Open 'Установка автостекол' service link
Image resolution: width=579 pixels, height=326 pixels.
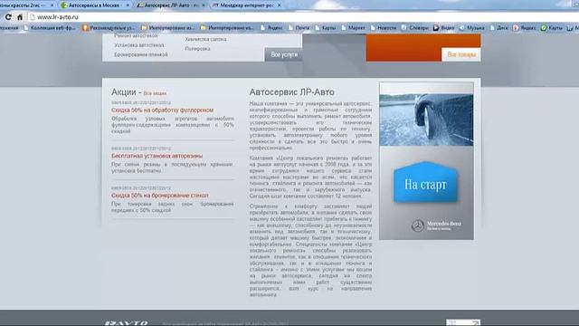coord(139,45)
